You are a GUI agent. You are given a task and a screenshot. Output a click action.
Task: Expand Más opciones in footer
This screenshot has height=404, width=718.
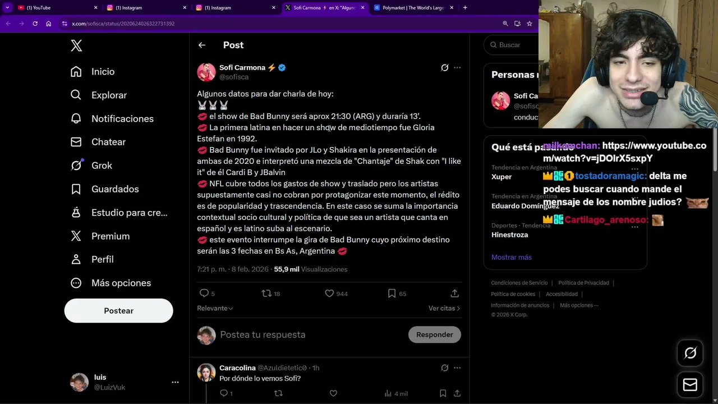point(579,305)
